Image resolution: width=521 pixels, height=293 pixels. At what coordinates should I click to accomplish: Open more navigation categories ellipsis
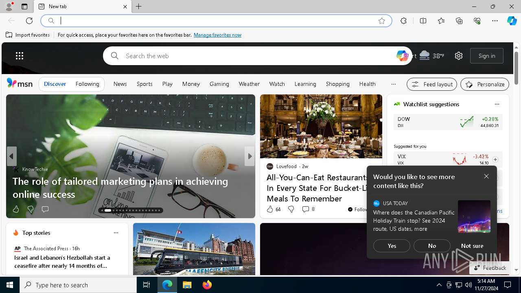tap(393, 84)
